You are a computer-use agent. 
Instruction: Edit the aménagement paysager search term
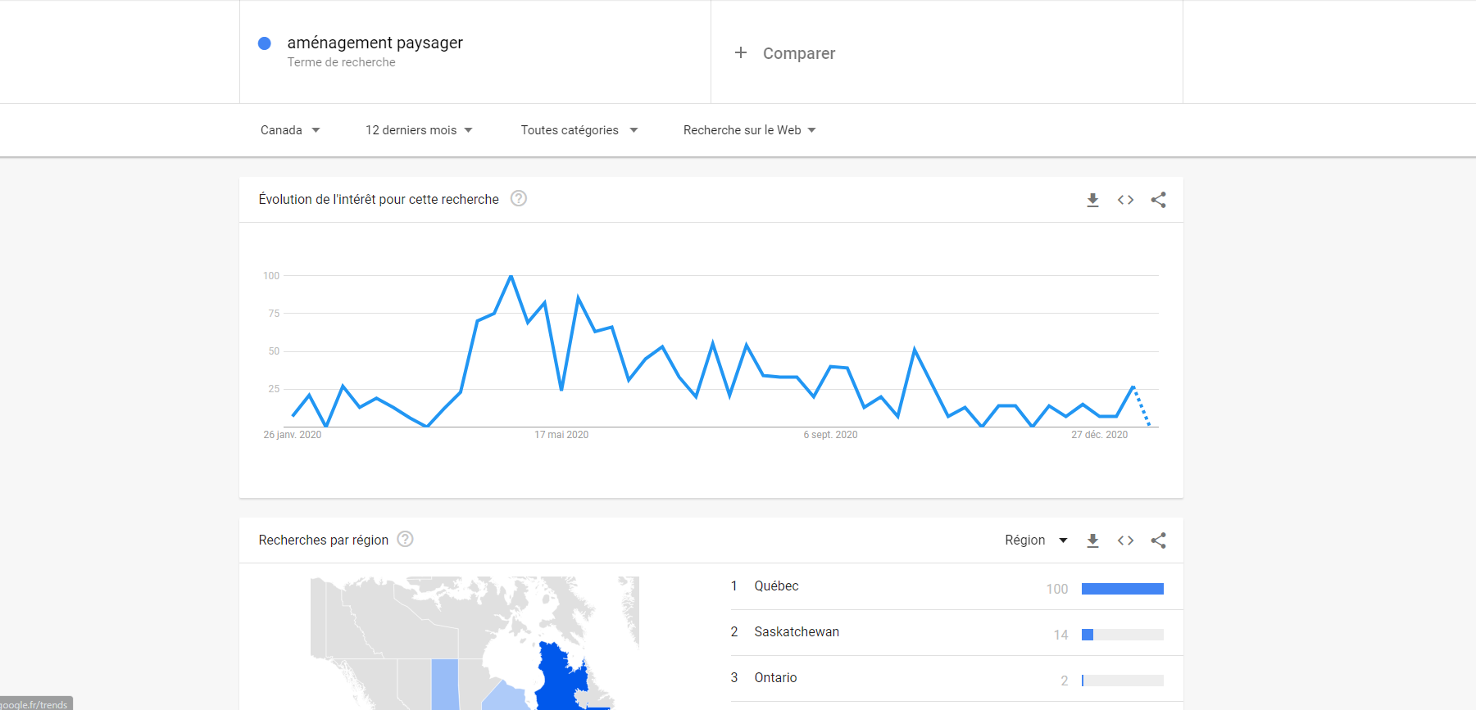375,43
